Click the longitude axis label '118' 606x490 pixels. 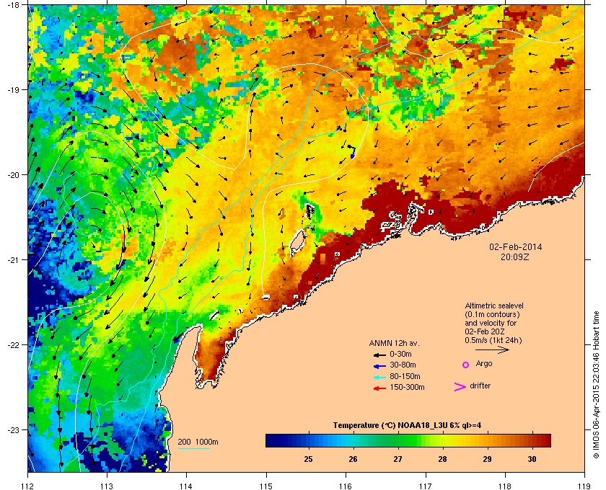click(505, 486)
